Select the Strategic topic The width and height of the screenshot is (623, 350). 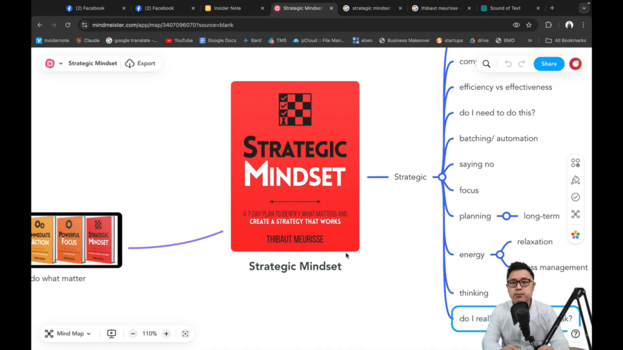410,177
